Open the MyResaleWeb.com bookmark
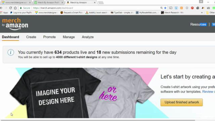Screen dimensions: 215x121 tap(147, 13)
